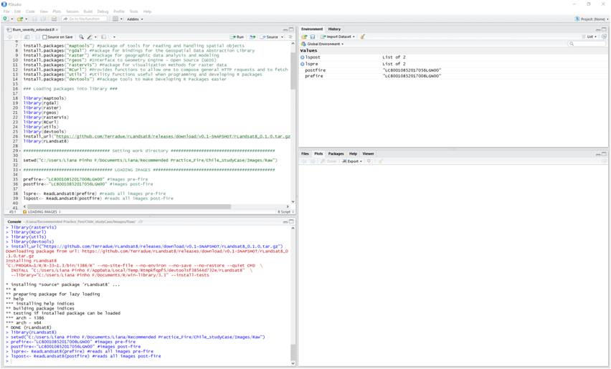Open the Import Dataset dropdown
Screen dimensions: 611x369
click(x=338, y=37)
